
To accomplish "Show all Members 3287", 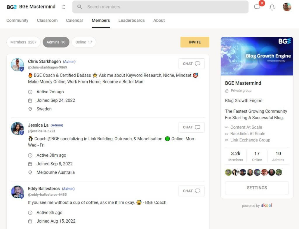I will coord(23,42).
